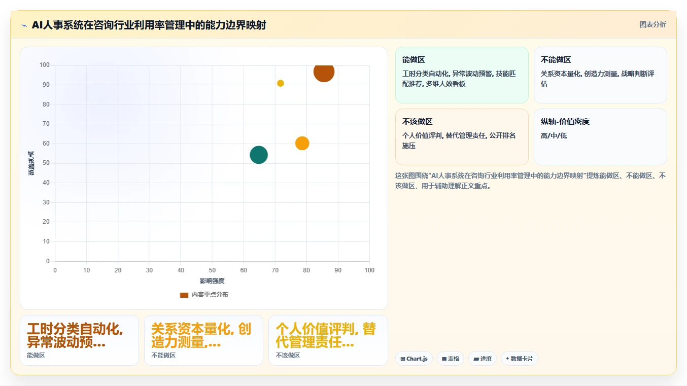Screen dimensions: 687x386
Task: Open the 不能做区 card at top right
Action: point(600,75)
